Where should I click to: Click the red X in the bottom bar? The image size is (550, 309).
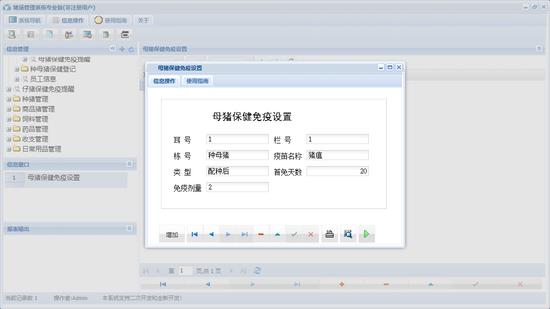point(520,284)
